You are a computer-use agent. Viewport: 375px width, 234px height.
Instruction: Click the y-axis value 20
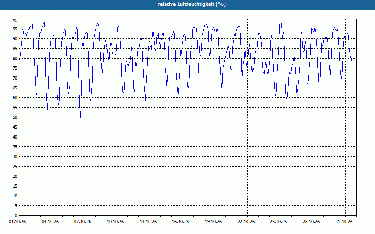tap(15, 176)
